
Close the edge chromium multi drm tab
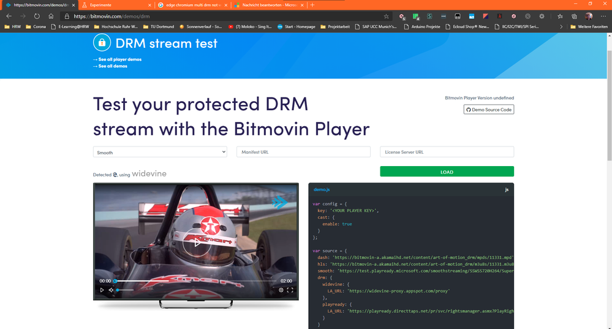[225, 5]
